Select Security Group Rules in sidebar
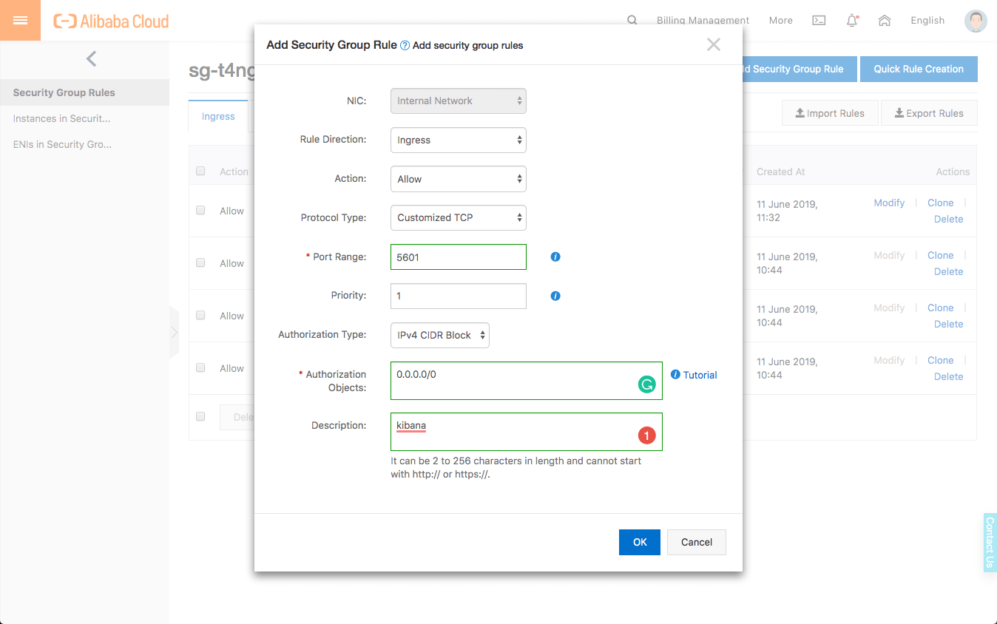Viewport: 997px width, 624px height. 84,92
